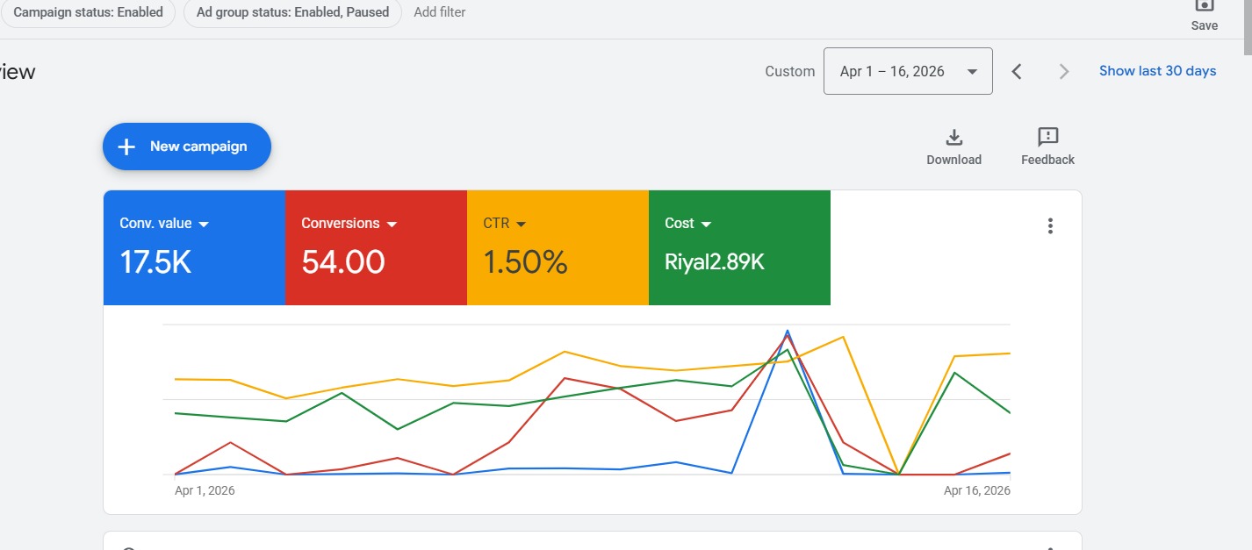Click the plus icon in New campaign
Screen dimensions: 1252x550
[x=127, y=146]
